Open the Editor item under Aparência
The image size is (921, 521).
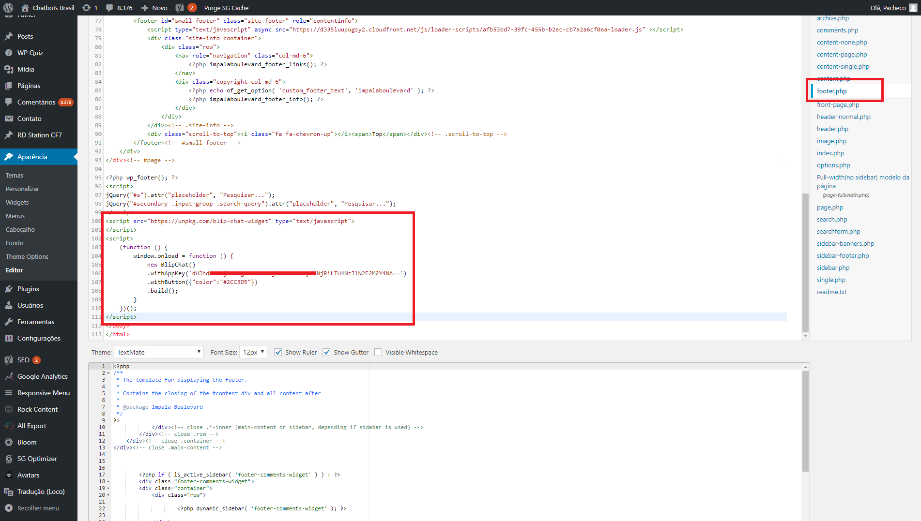(x=14, y=270)
